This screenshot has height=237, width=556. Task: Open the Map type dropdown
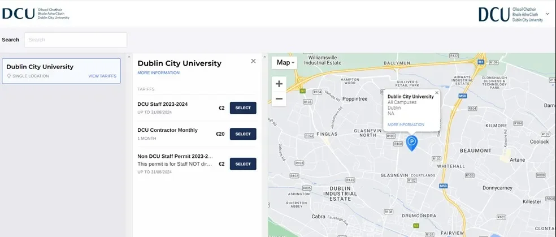coord(285,62)
